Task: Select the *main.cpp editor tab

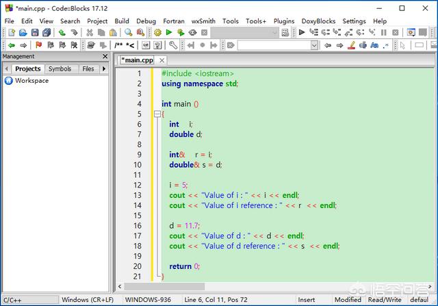Action: (x=137, y=60)
